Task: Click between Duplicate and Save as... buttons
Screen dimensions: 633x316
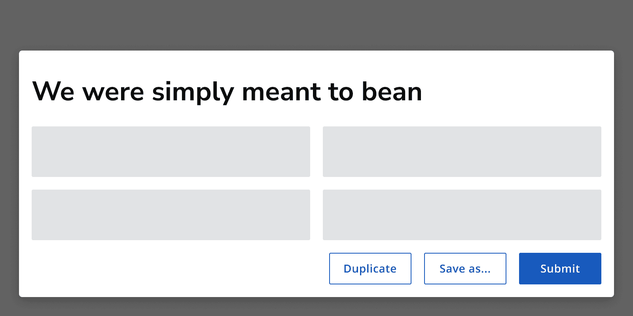Action: (418, 268)
